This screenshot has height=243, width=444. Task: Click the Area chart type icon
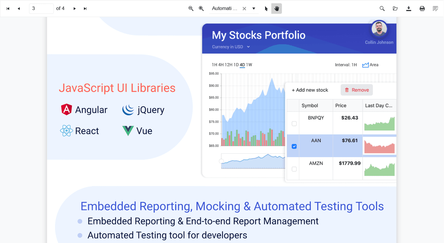365,65
